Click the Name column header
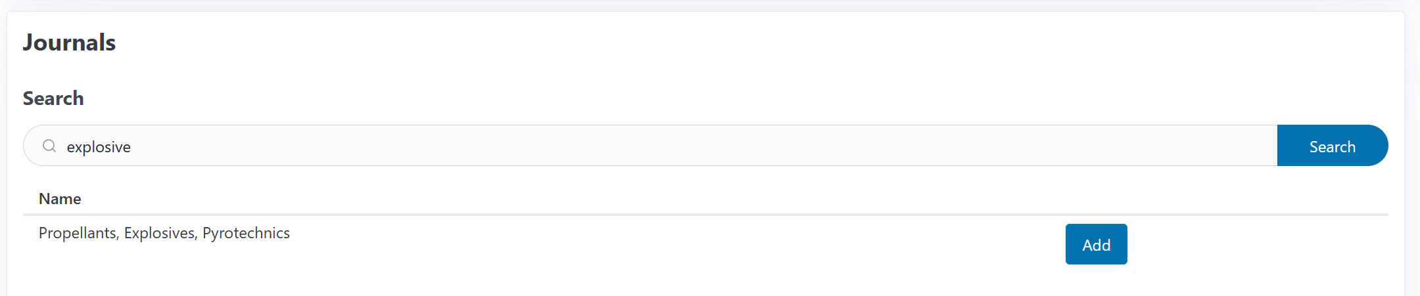 pyautogui.click(x=60, y=199)
